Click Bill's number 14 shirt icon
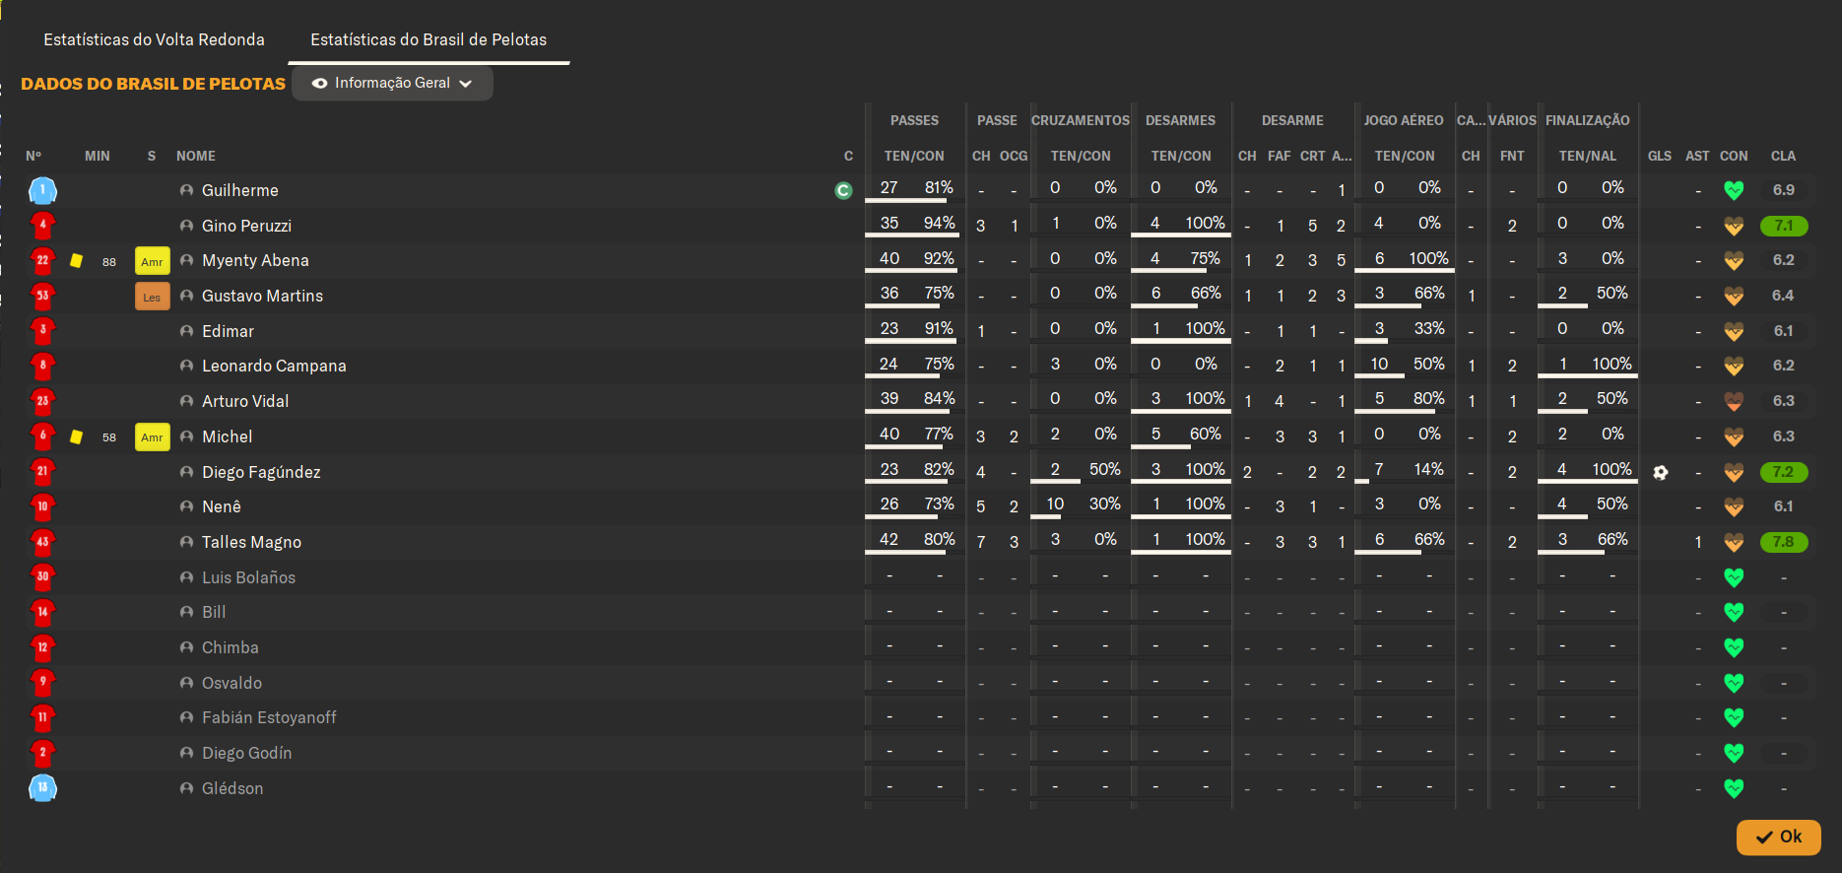 42,612
